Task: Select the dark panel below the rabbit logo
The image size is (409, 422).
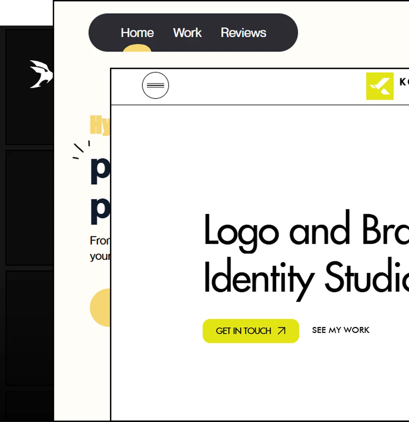Action: coord(29,208)
